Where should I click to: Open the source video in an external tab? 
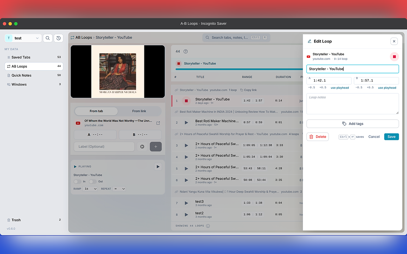tap(158, 123)
